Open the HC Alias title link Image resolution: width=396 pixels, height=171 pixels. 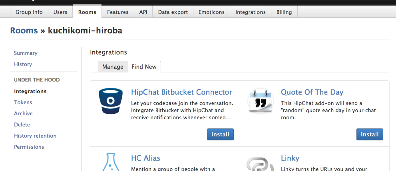[146, 158]
